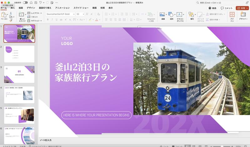Click the undo arrow icon
The height and width of the screenshot is (147, 250).
[41, 3]
